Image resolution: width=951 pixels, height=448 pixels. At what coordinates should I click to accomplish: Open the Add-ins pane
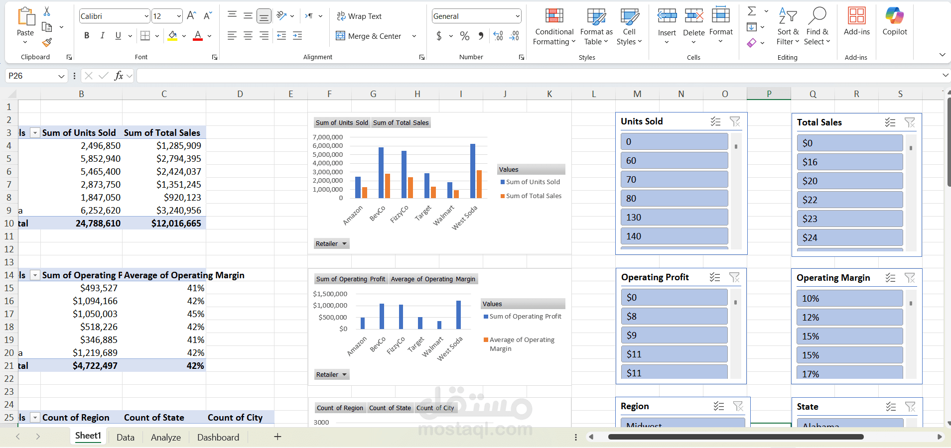coord(857,22)
